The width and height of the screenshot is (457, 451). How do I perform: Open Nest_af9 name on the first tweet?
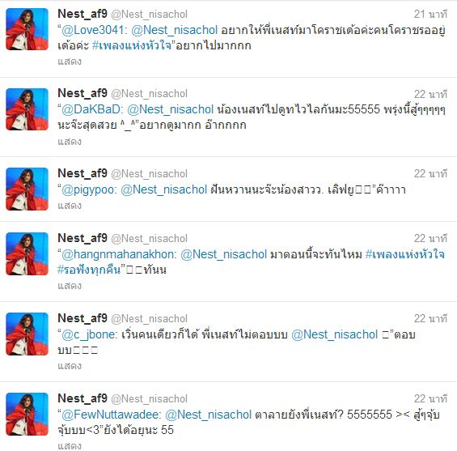[x=83, y=14]
